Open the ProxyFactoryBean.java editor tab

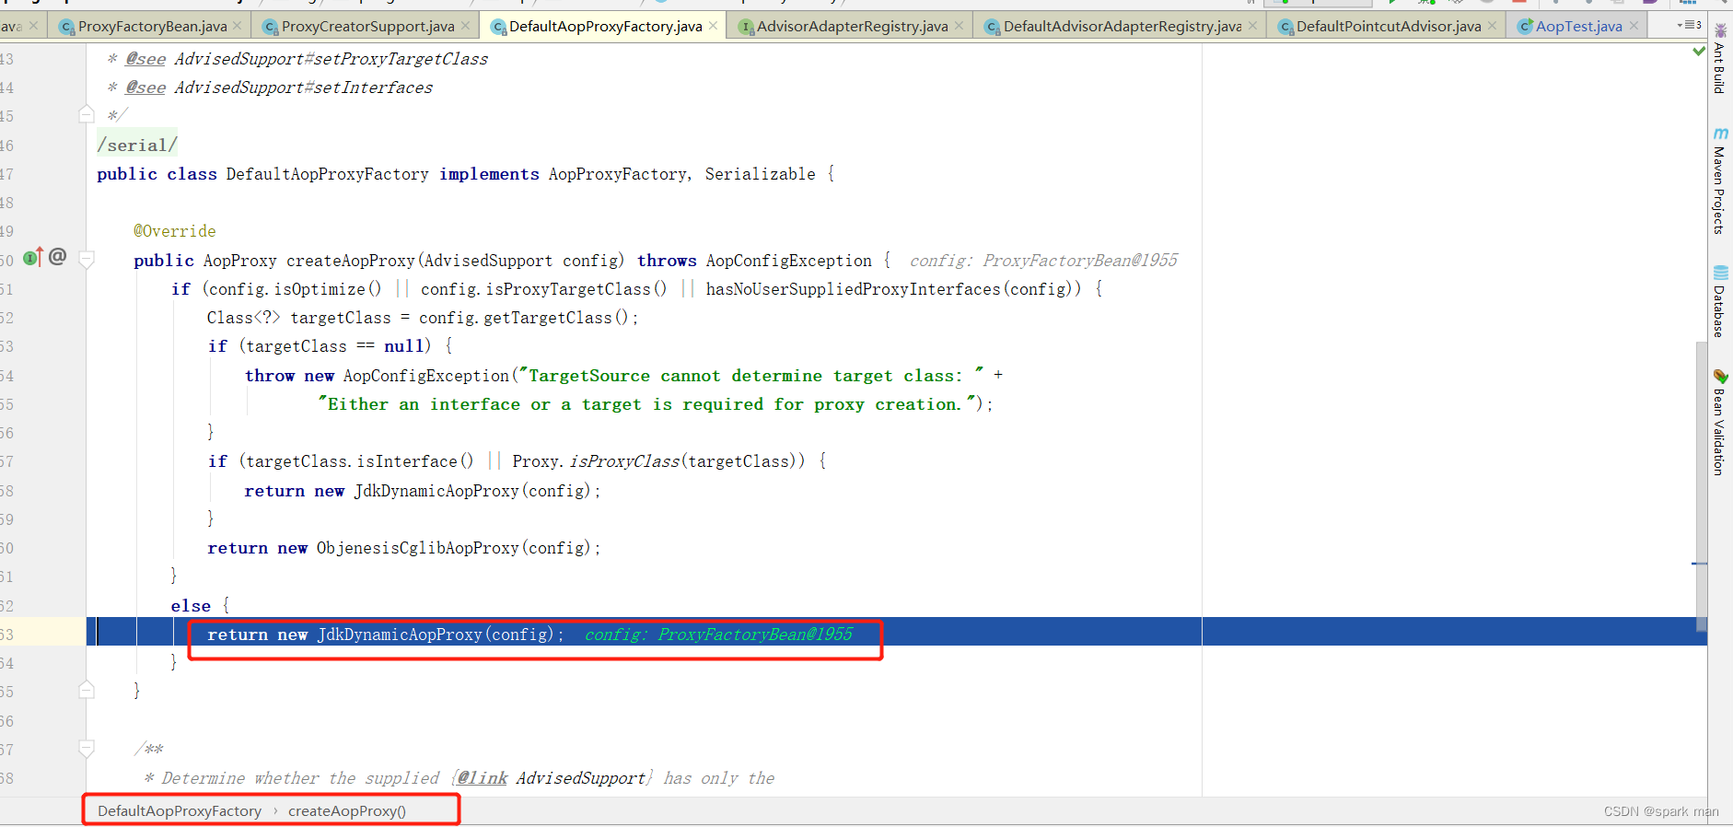(x=152, y=26)
